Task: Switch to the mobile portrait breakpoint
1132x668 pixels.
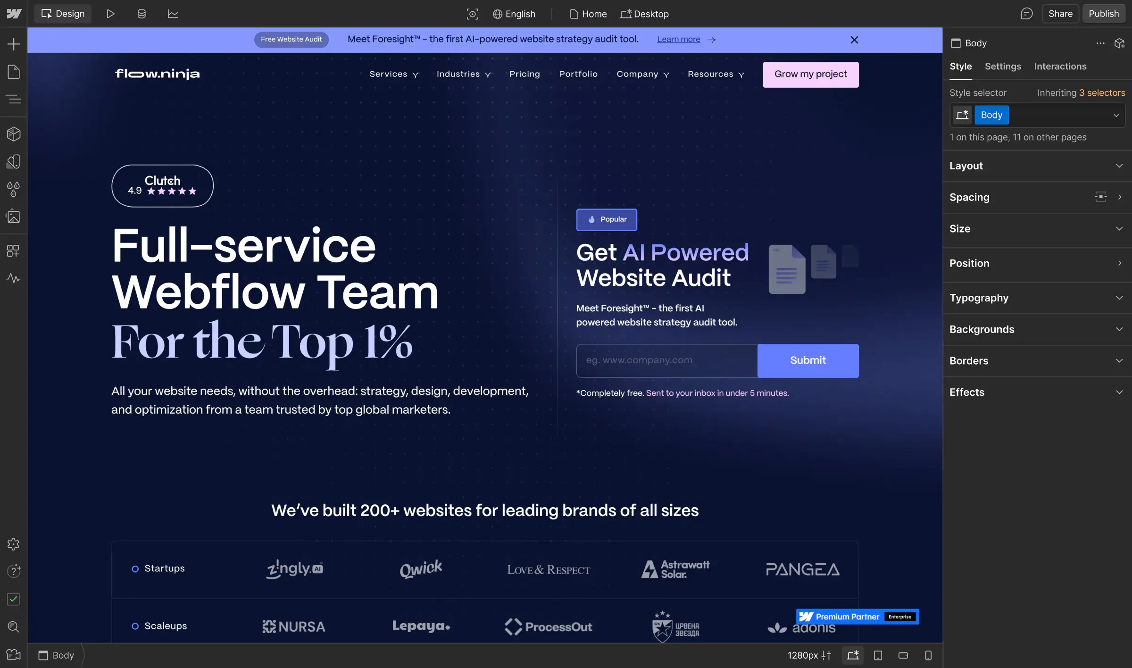Action: tap(928, 655)
